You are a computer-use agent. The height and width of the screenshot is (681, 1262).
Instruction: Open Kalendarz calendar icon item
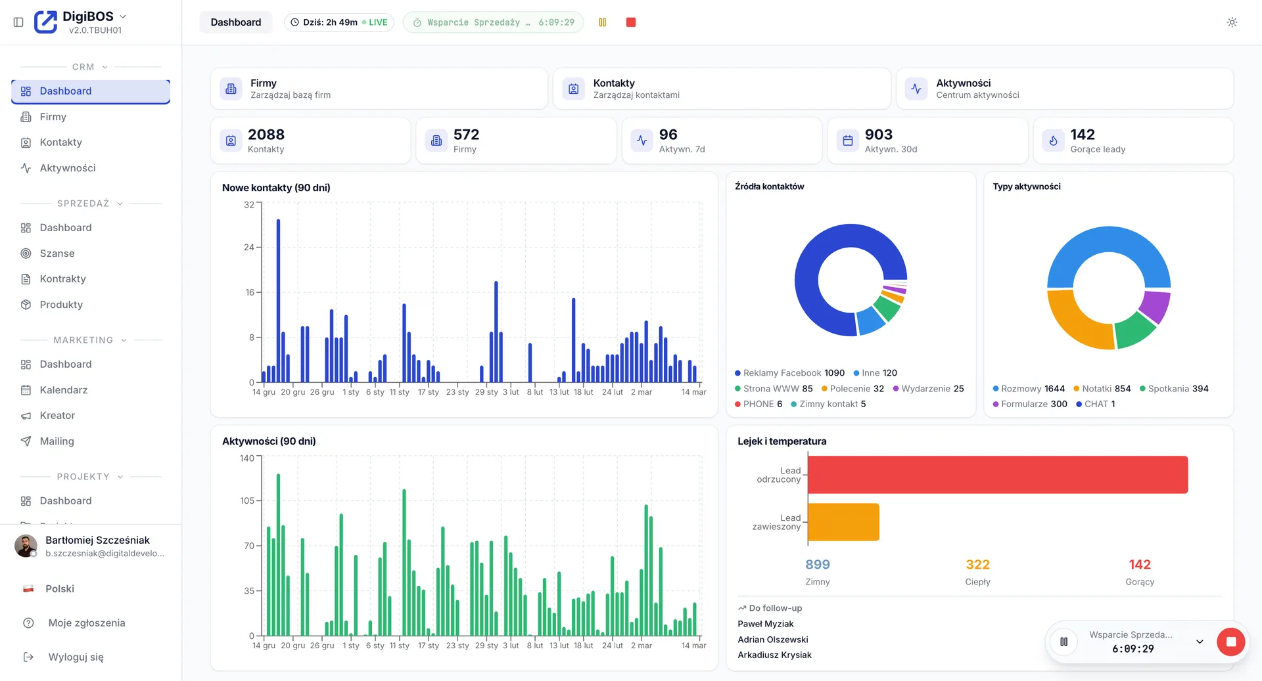tap(91, 390)
